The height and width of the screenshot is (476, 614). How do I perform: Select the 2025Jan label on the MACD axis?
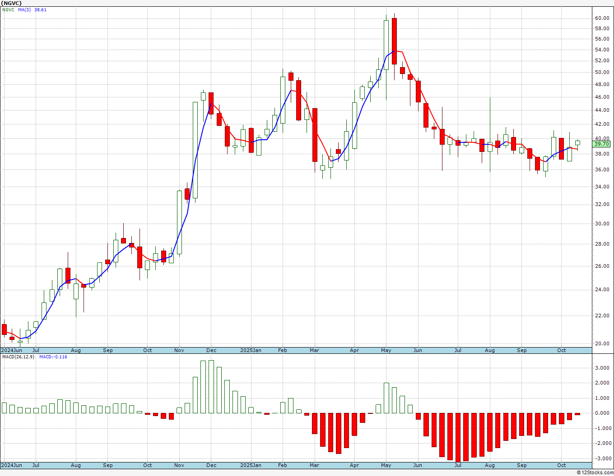[251, 465]
